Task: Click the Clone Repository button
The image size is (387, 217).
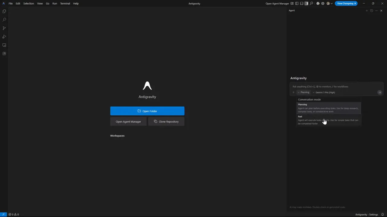Action: click(x=166, y=121)
